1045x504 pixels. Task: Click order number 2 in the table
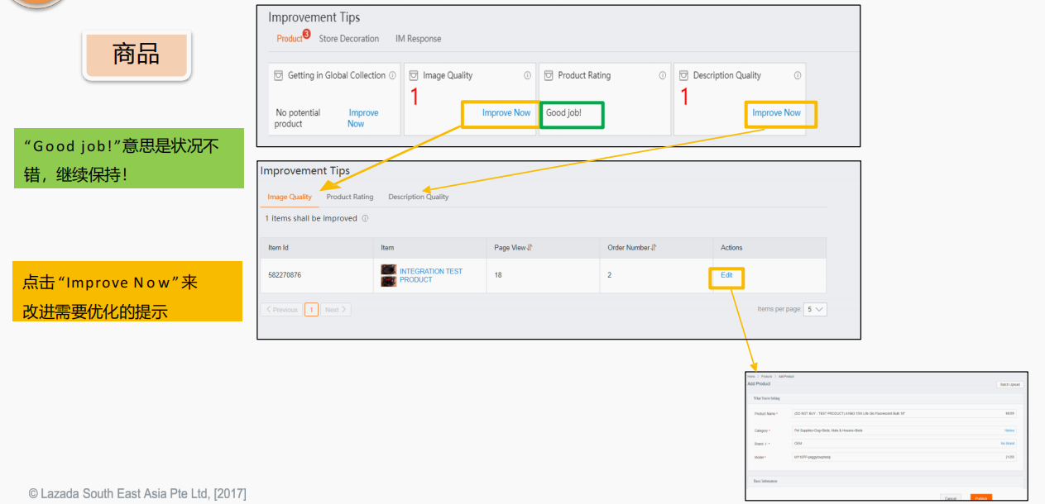coord(610,275)
